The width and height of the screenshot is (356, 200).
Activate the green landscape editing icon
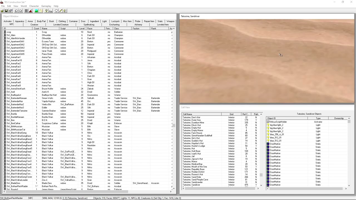(36, 11)
